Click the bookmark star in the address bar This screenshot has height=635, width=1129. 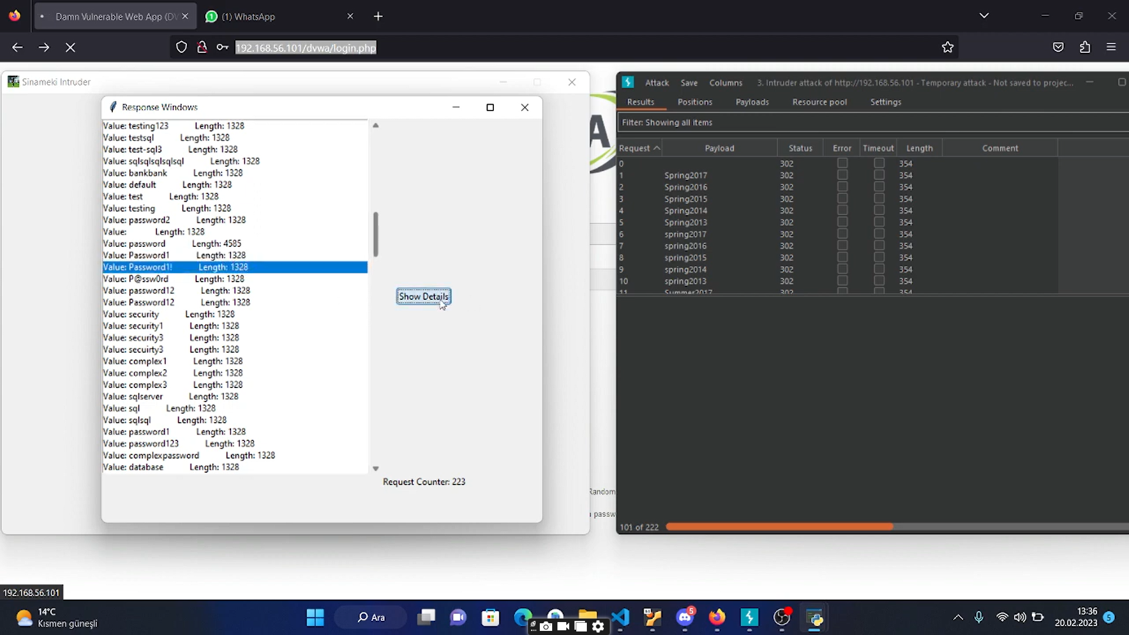click(948, 47)
